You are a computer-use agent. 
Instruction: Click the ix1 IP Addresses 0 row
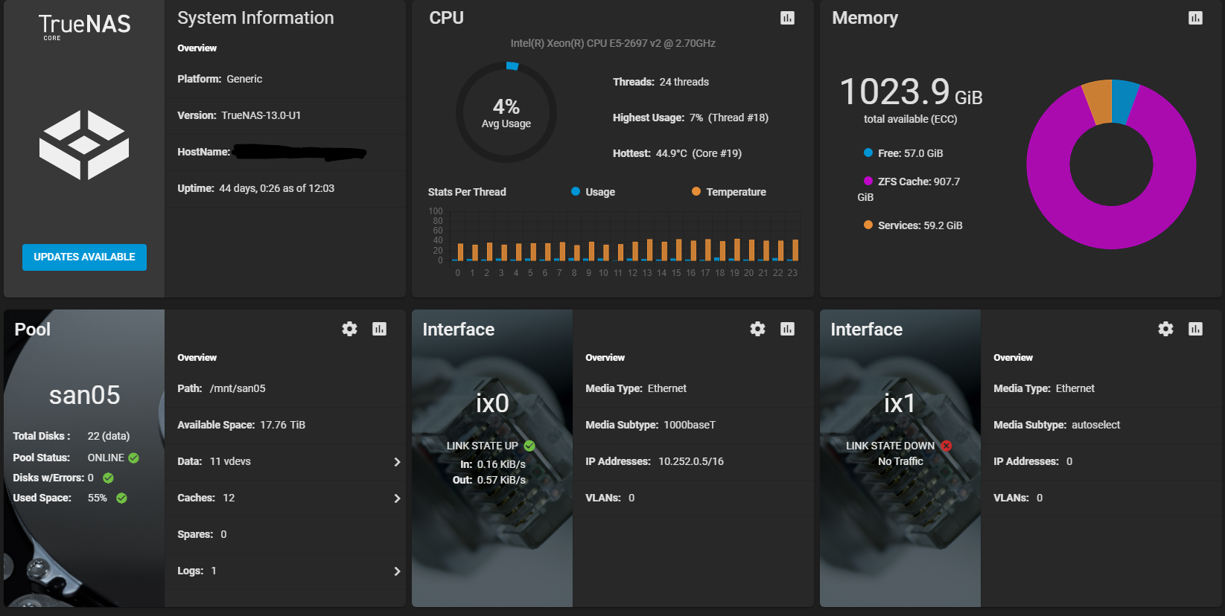(1101, 461)
